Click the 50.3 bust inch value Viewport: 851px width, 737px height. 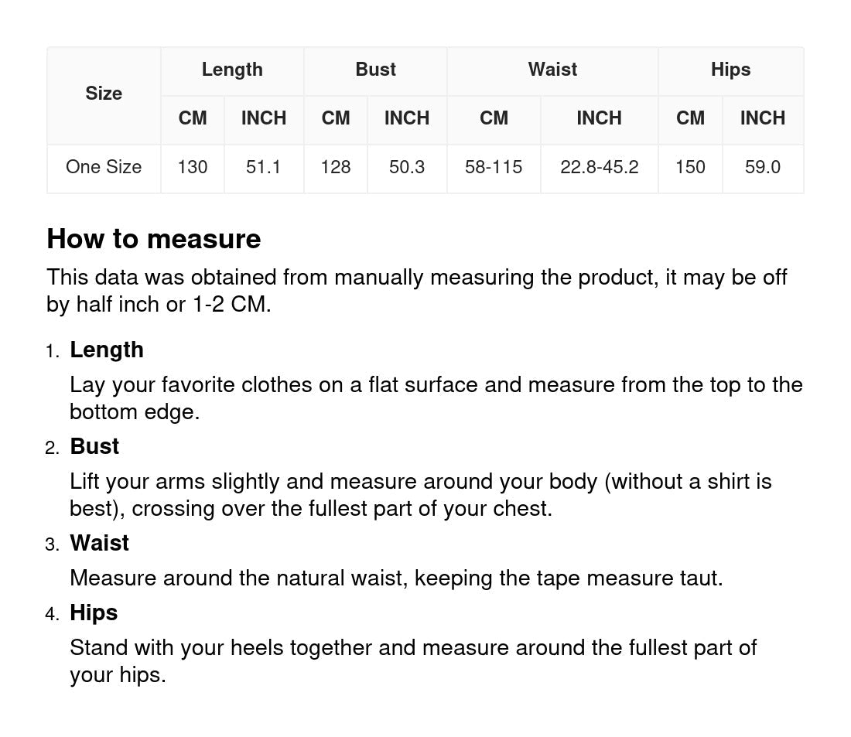pyautogui.click(x=407, y=167)
